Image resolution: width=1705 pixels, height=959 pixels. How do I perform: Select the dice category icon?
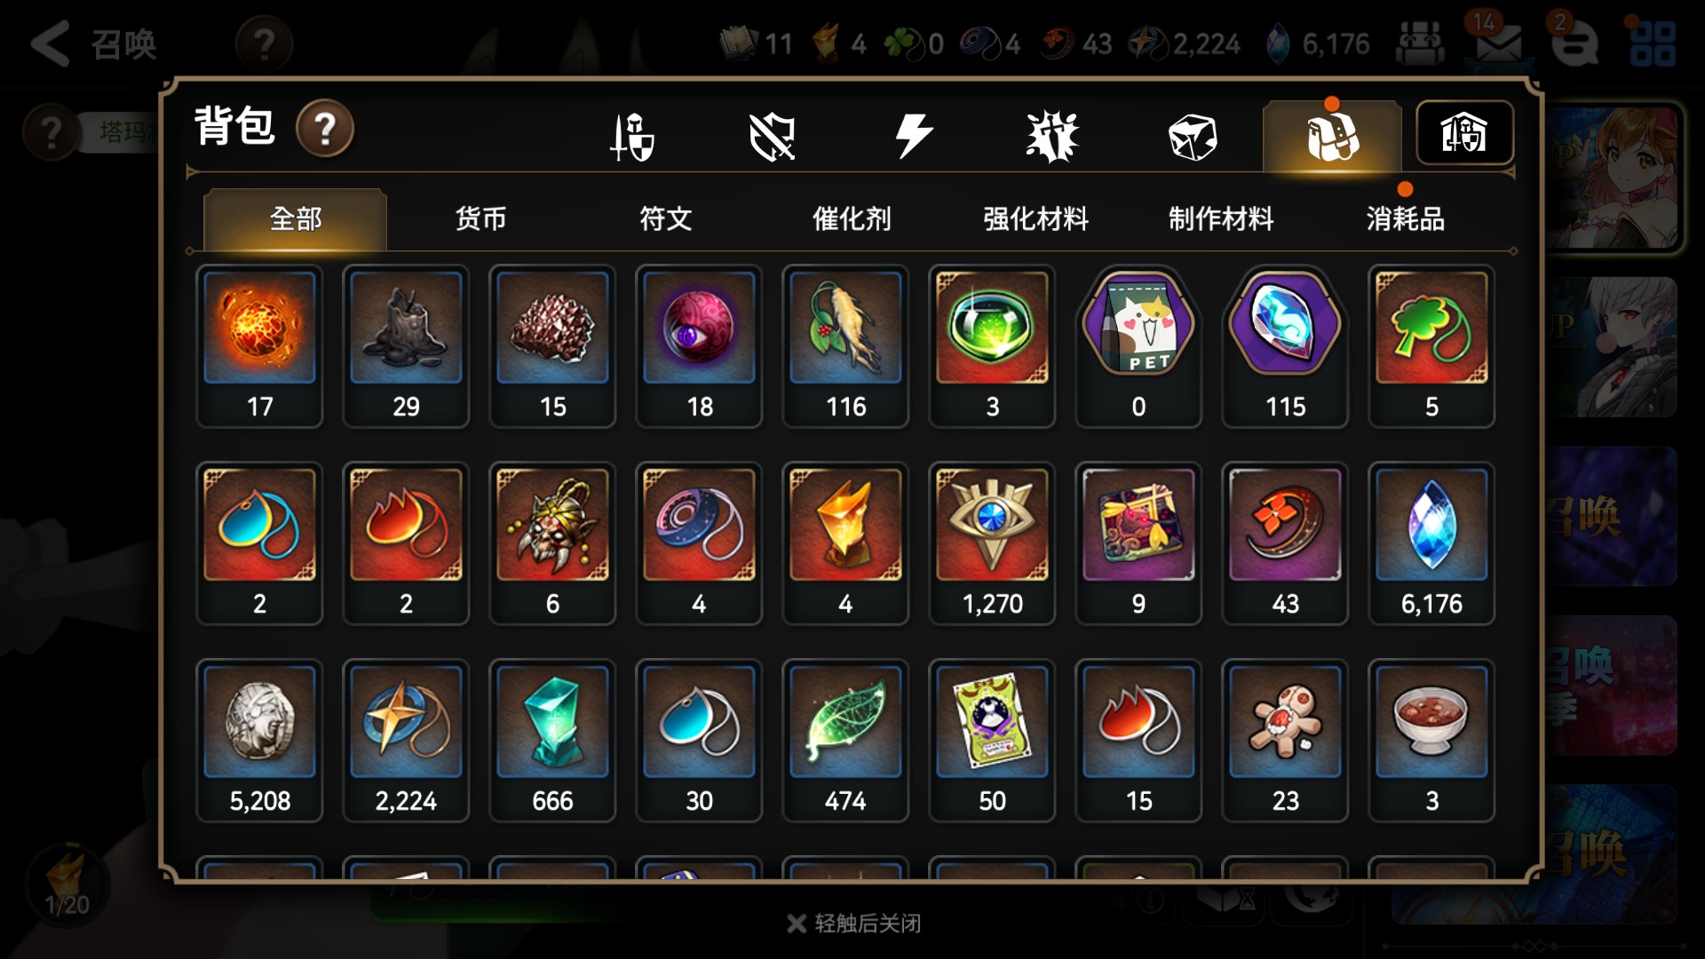1193,137
